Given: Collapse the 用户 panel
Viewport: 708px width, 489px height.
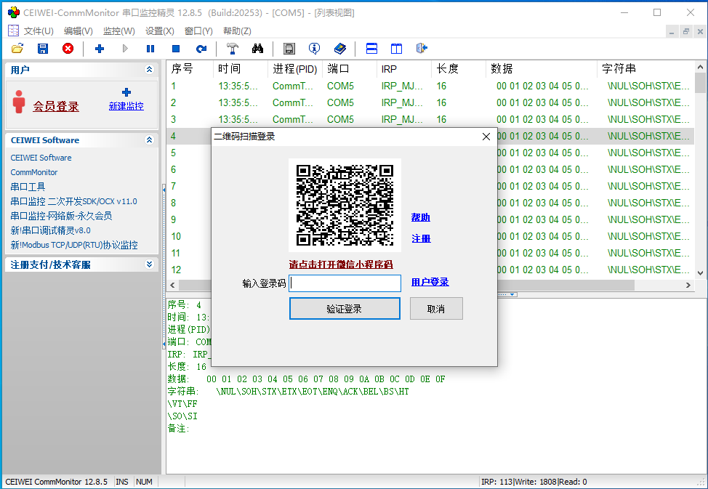Looking at the screenshot, I should (149, 70).
